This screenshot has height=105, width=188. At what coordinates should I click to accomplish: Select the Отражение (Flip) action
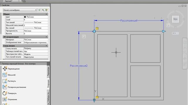pos(10,99)
